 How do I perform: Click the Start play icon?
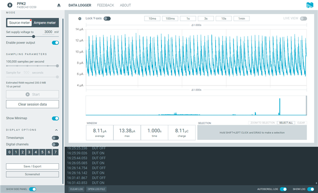click(28, 95)
